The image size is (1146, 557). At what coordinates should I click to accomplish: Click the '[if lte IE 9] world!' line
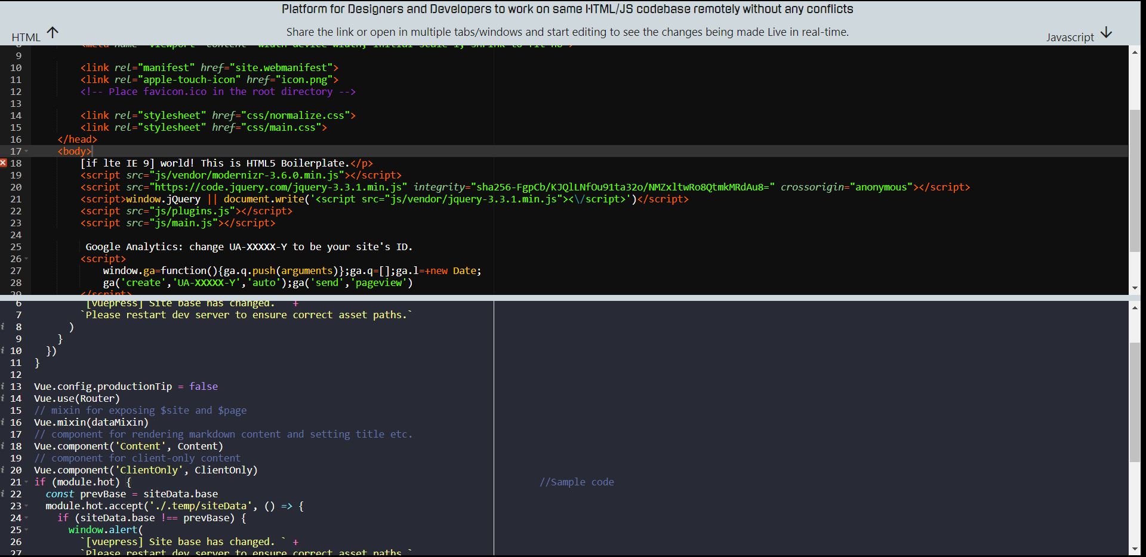pyautogui.click(x=227, y=163)
